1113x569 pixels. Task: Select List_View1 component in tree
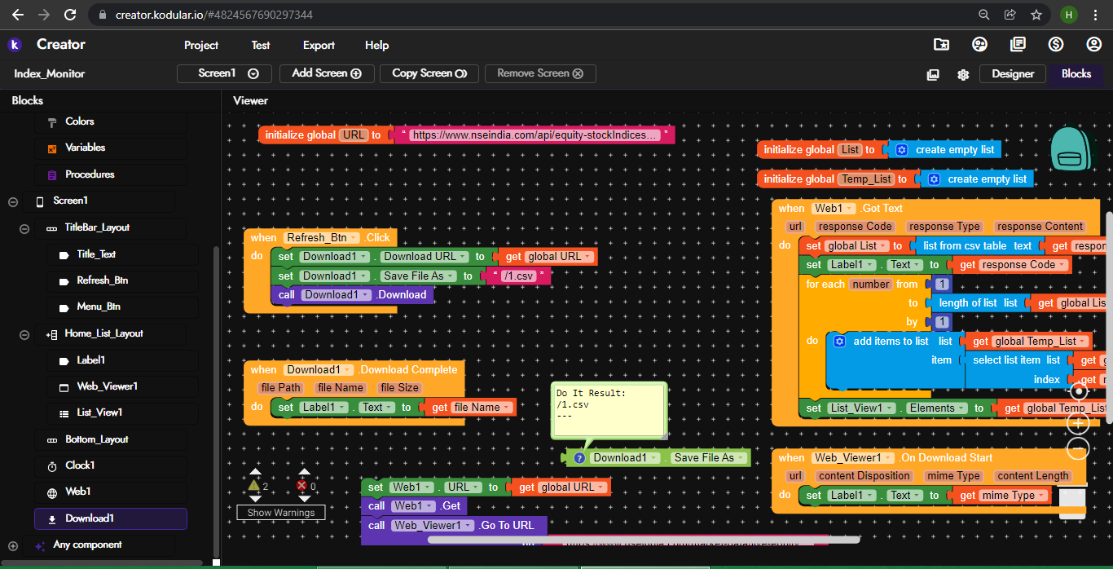(99, 412)
